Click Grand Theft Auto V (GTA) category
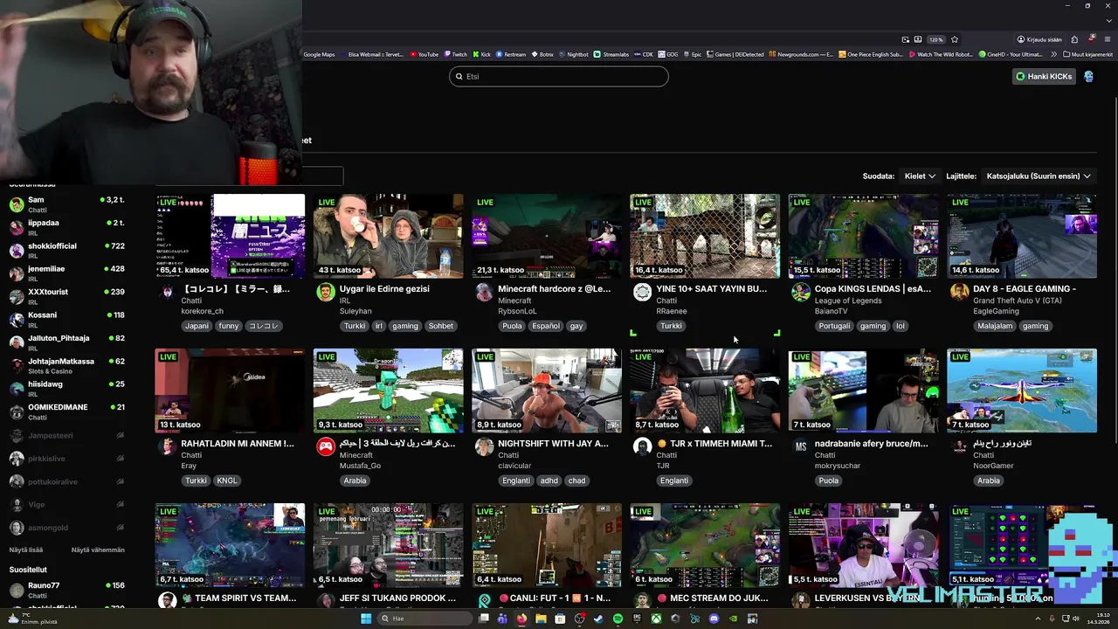1118x629 pixels. click(1018, 301)
